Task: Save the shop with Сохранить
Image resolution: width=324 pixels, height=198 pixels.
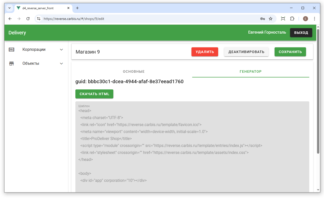Action: pyautogui.click(x=290, y=52)
